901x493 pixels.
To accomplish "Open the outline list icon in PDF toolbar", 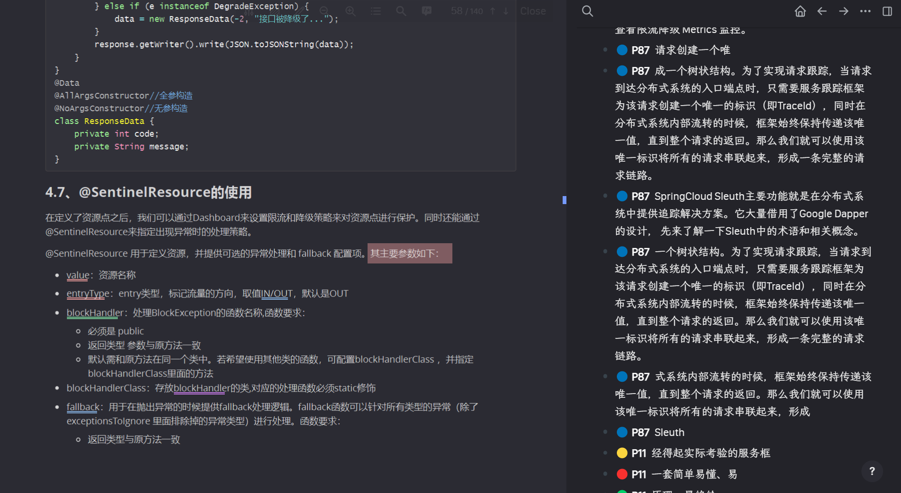I will [376, 11].
